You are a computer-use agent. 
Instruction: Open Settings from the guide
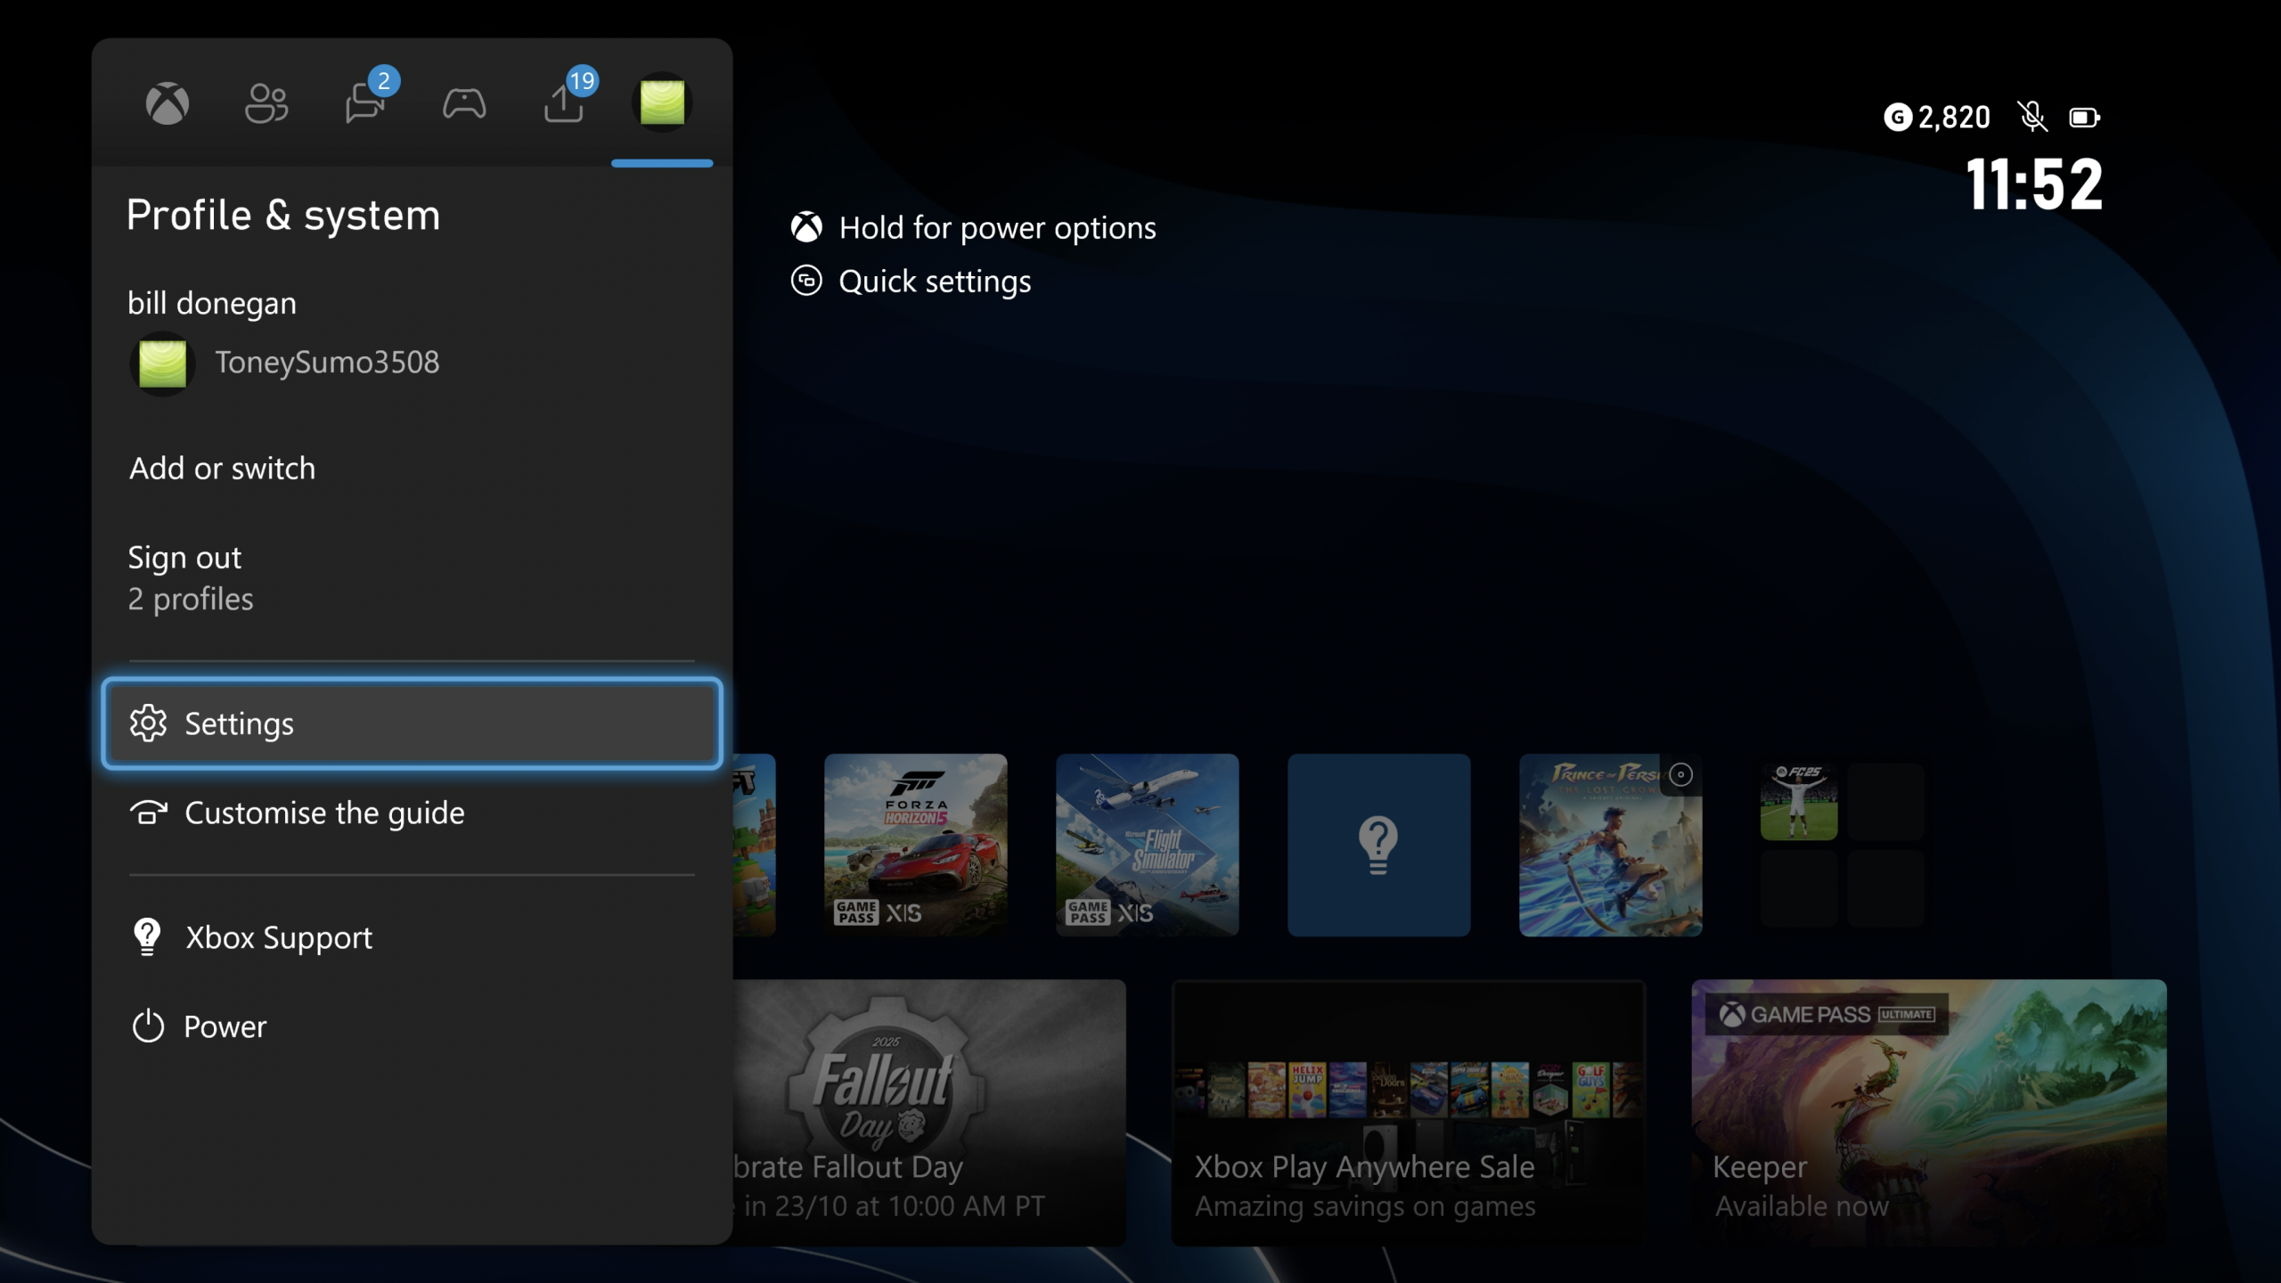click(x=412, y=723)
